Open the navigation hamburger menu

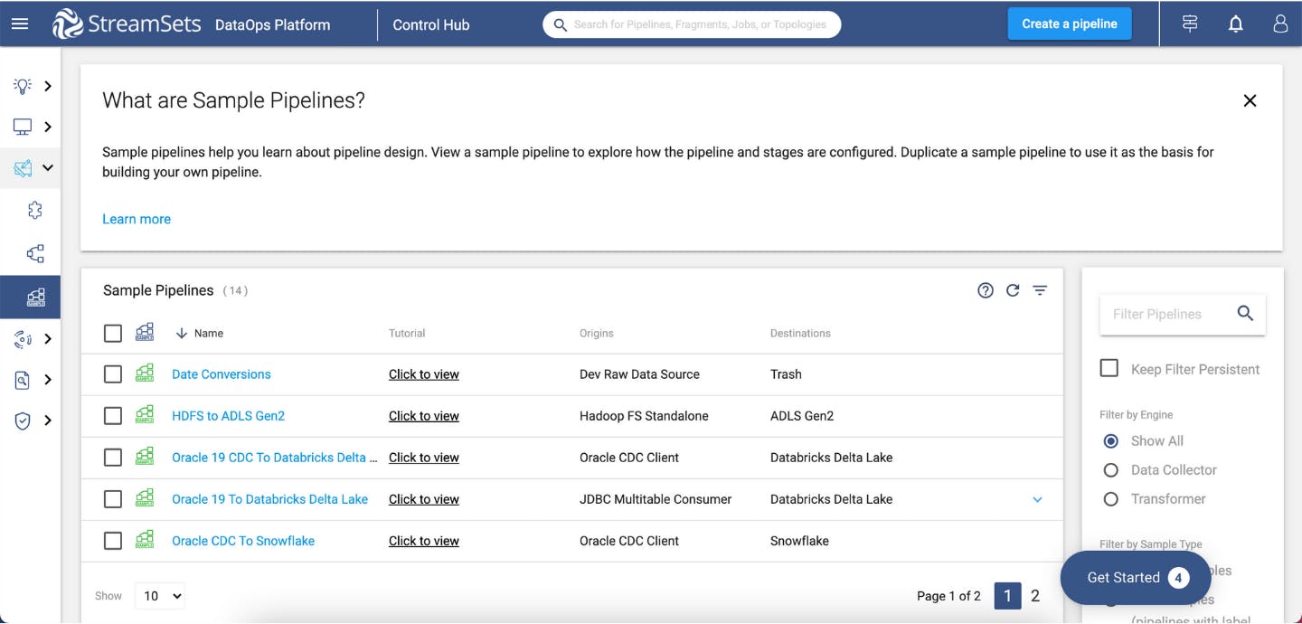pyautogui.click(x=20, y=24)
